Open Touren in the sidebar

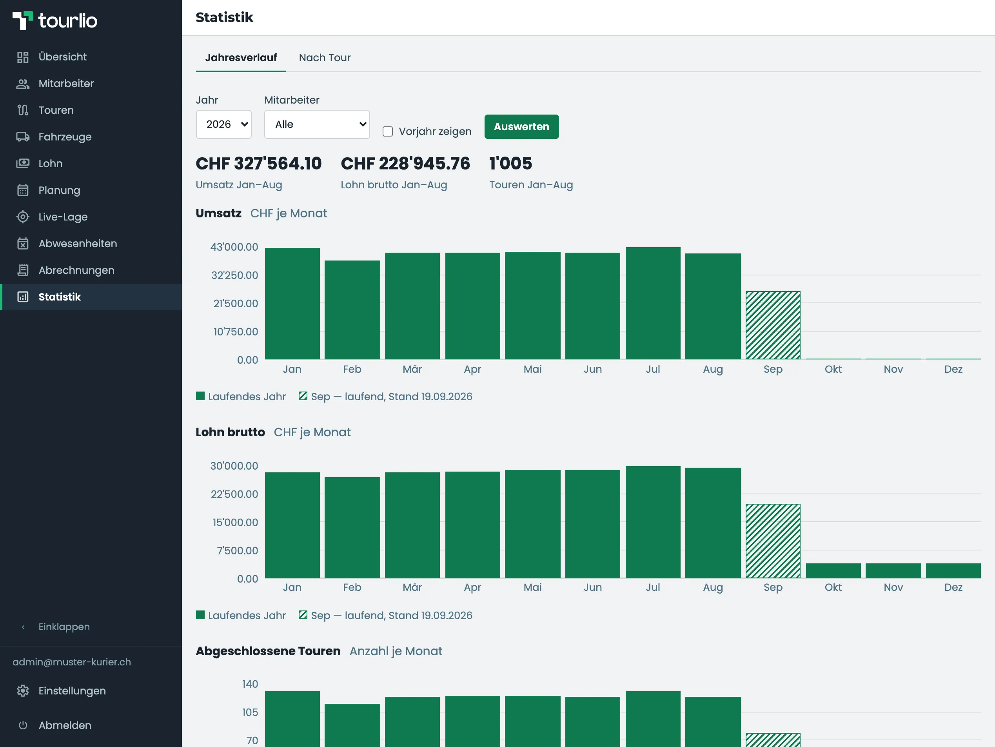pyautogui.click(x=91, y=110)
